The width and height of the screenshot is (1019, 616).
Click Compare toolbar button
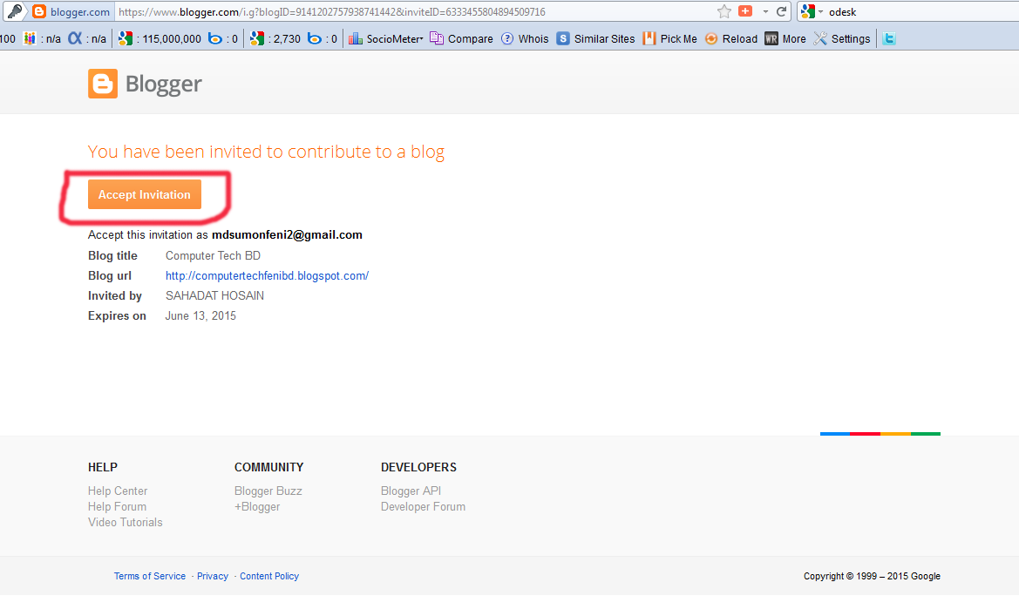(x=461, y=38)
